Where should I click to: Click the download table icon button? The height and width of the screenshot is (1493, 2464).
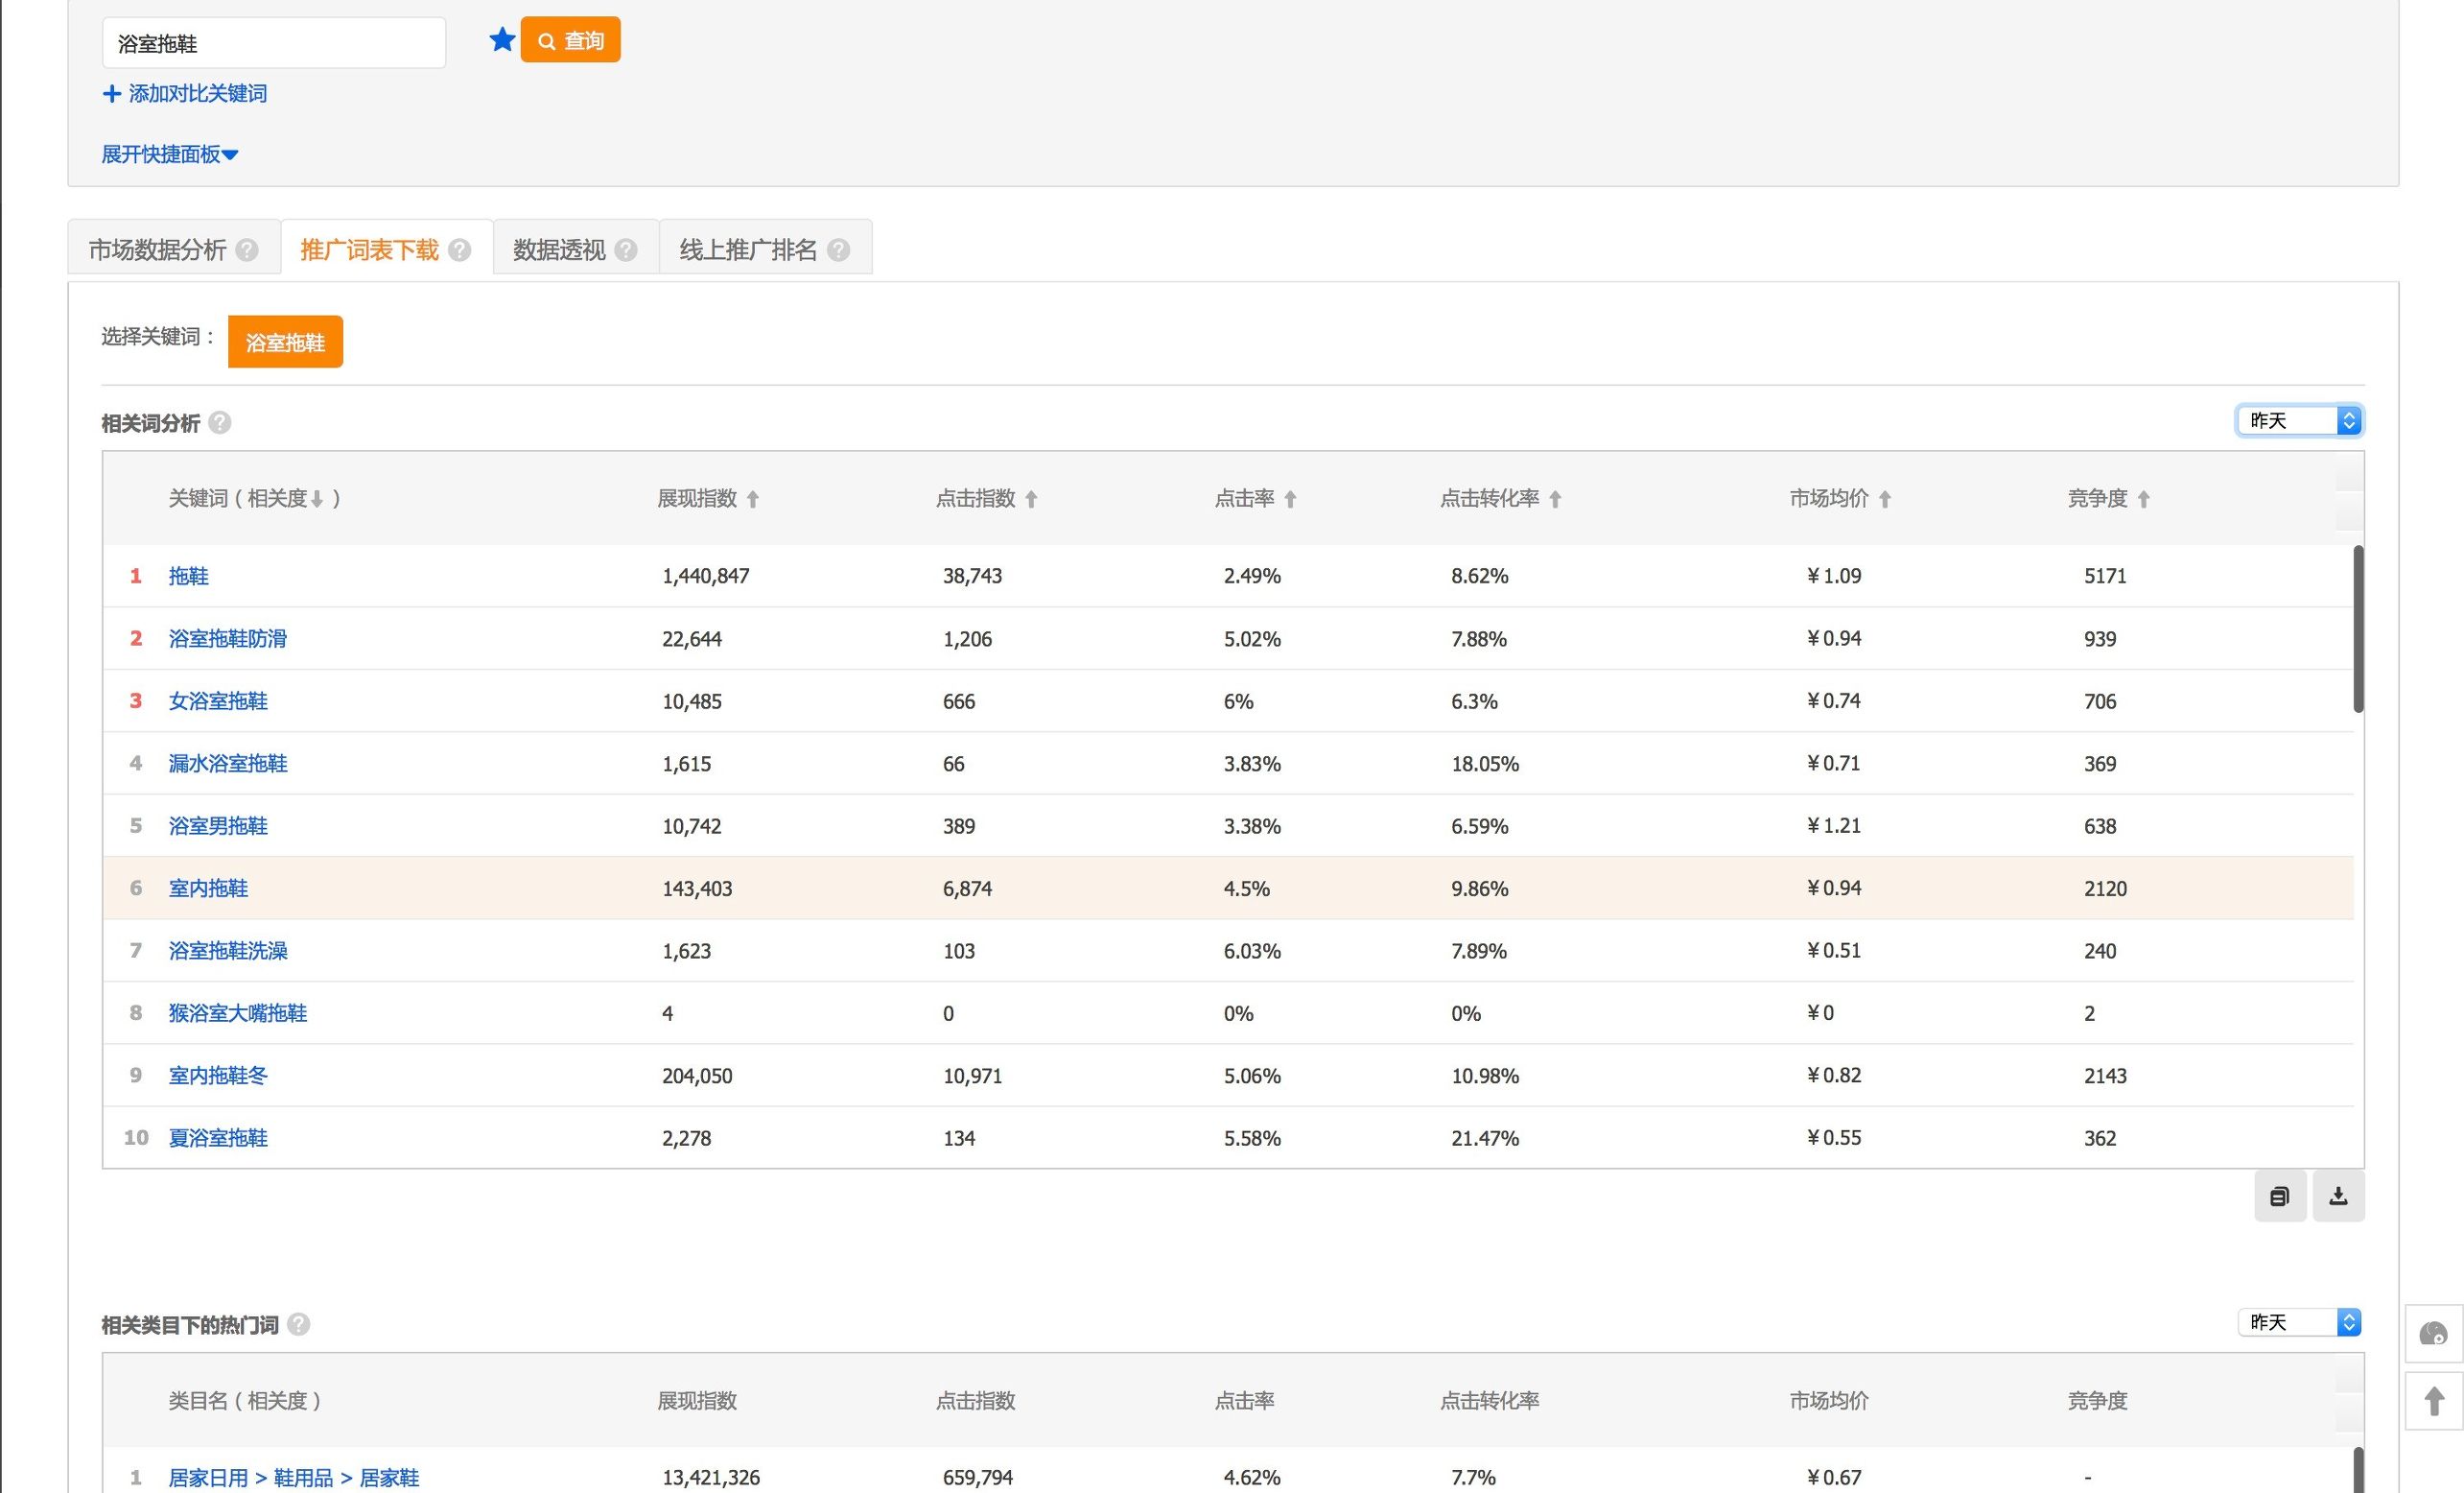tap(2338, 1196)
